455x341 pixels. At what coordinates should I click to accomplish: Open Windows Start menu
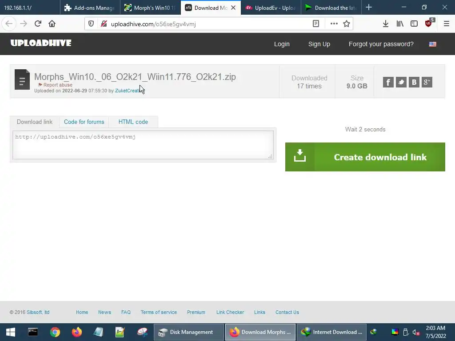pyautogui.click(x=11, y=332)
